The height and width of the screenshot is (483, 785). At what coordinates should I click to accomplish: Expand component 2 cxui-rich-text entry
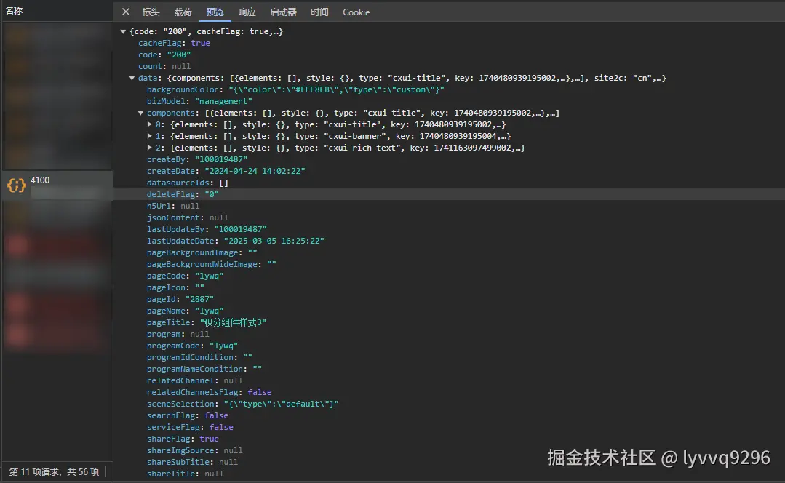(149, 148)
